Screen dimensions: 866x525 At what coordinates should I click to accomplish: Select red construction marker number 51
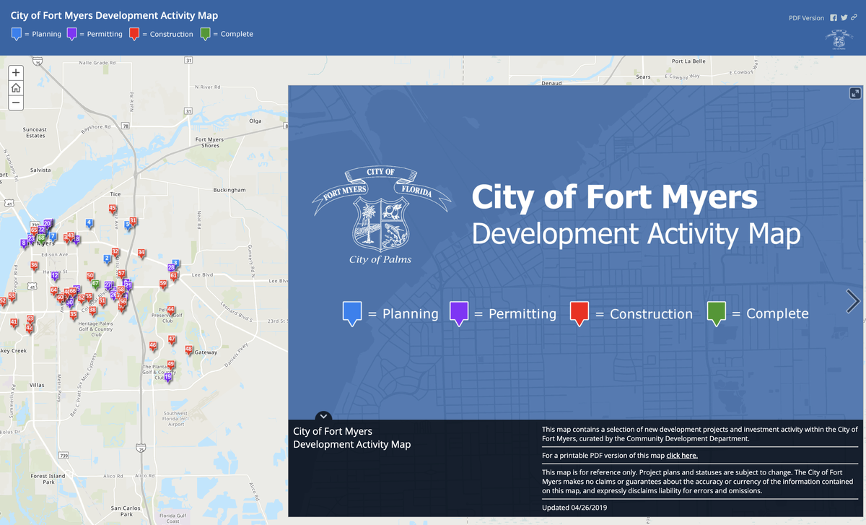click(102, 301)
